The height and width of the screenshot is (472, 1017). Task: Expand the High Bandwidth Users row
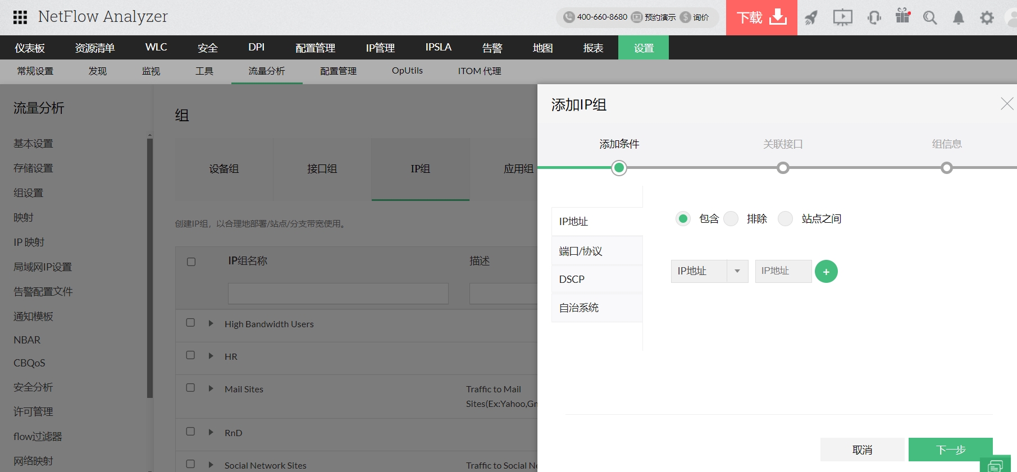[211, 323]
